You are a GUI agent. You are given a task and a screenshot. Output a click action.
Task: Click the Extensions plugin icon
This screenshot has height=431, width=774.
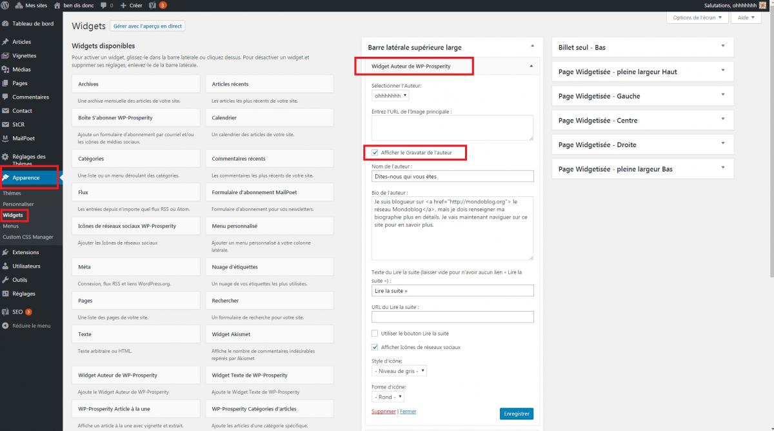[x=6, y=252]
